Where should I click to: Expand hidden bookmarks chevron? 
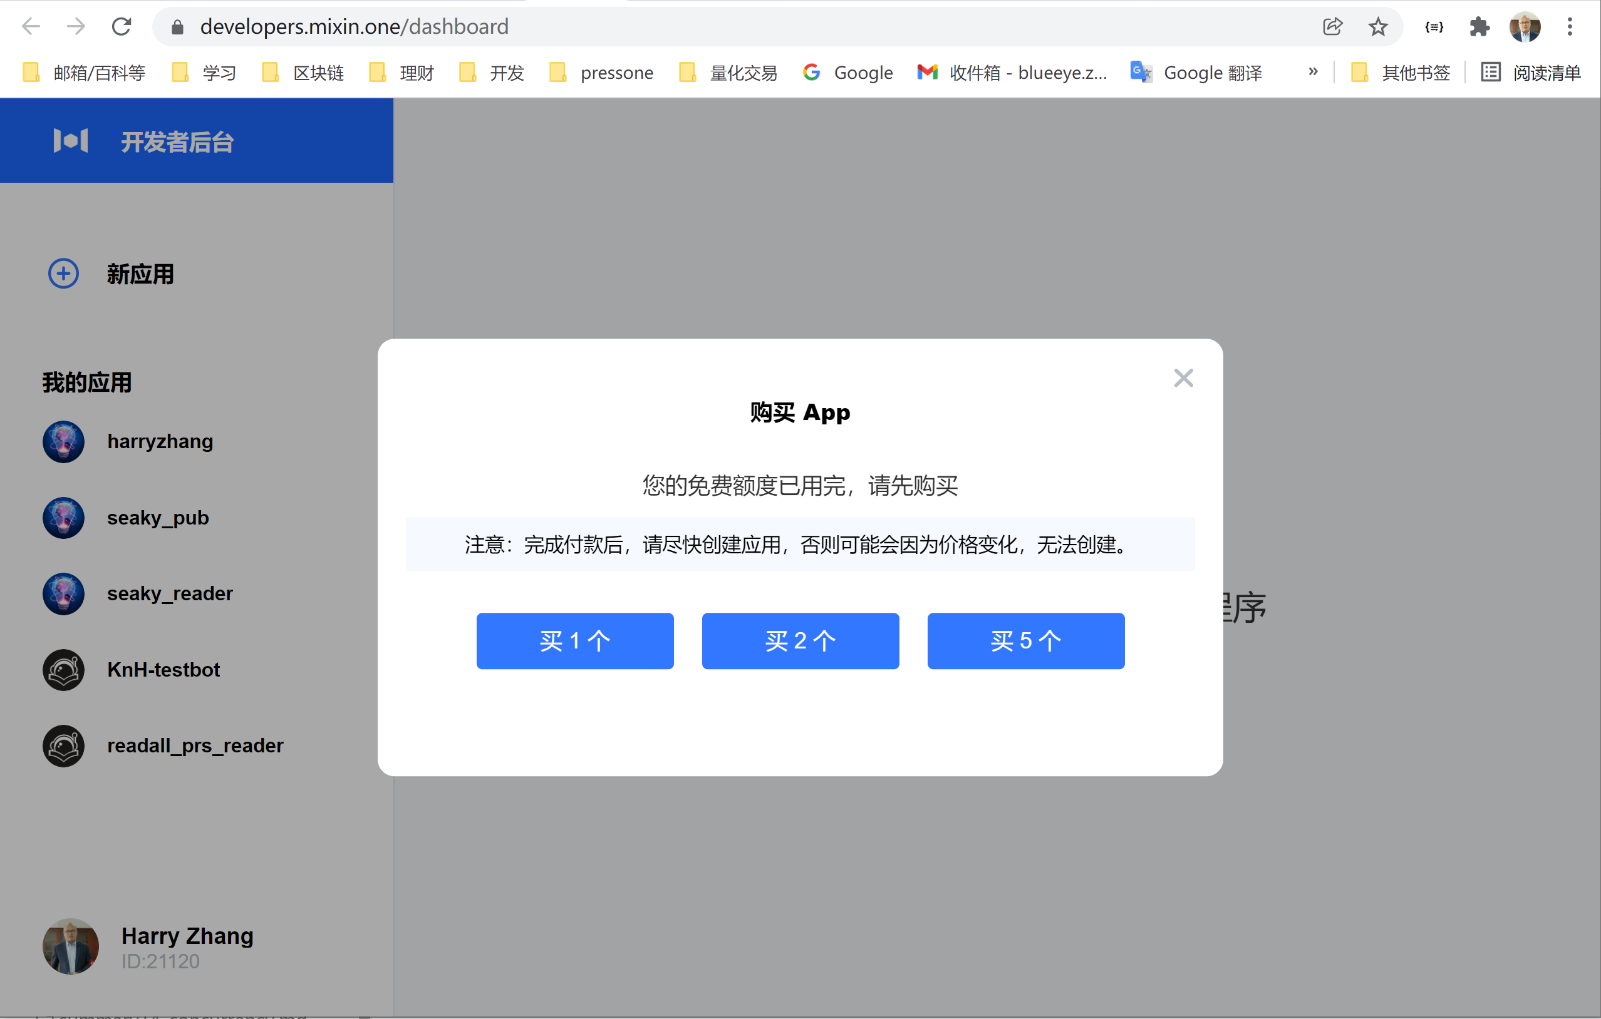[1312, 72]
